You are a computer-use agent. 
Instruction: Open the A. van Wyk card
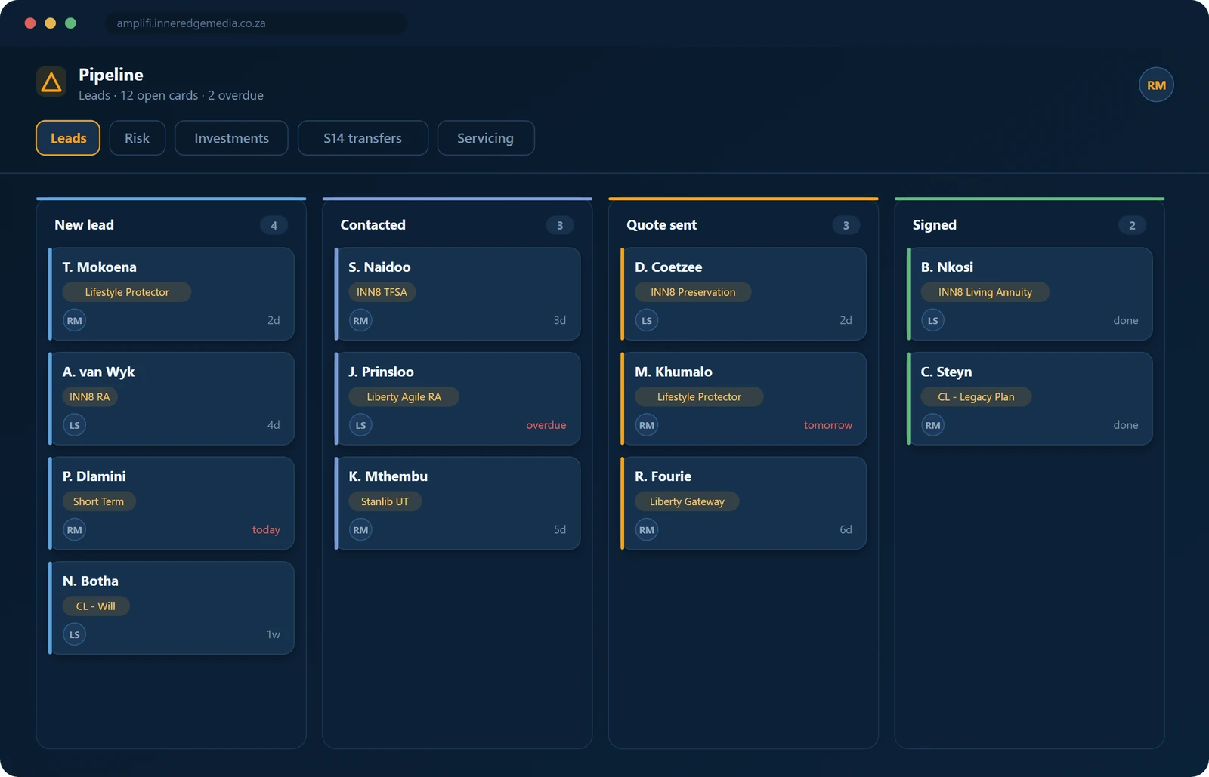point(172,399)
